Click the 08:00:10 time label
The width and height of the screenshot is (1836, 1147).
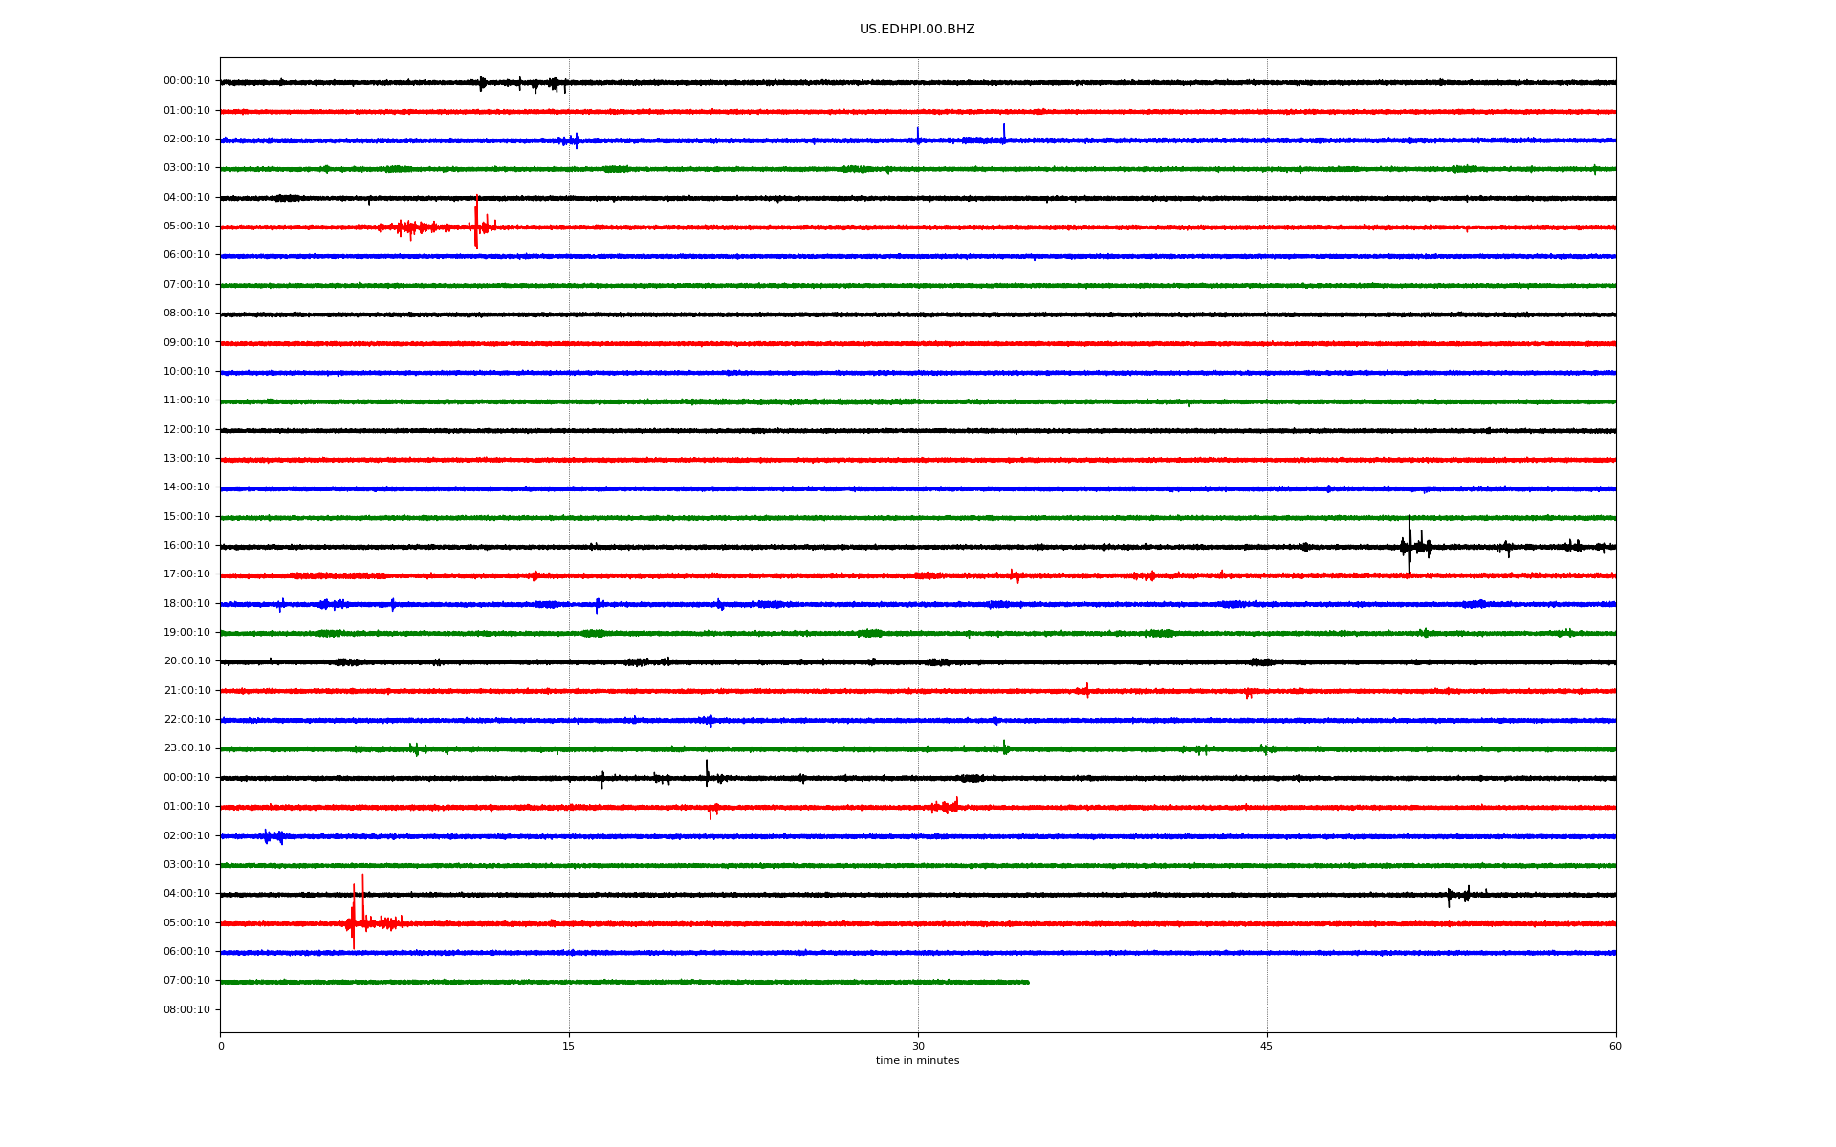pyautogui.click(x=186, y=1010)
